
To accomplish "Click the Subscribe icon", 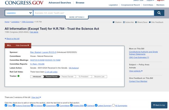I will (124, 22).
